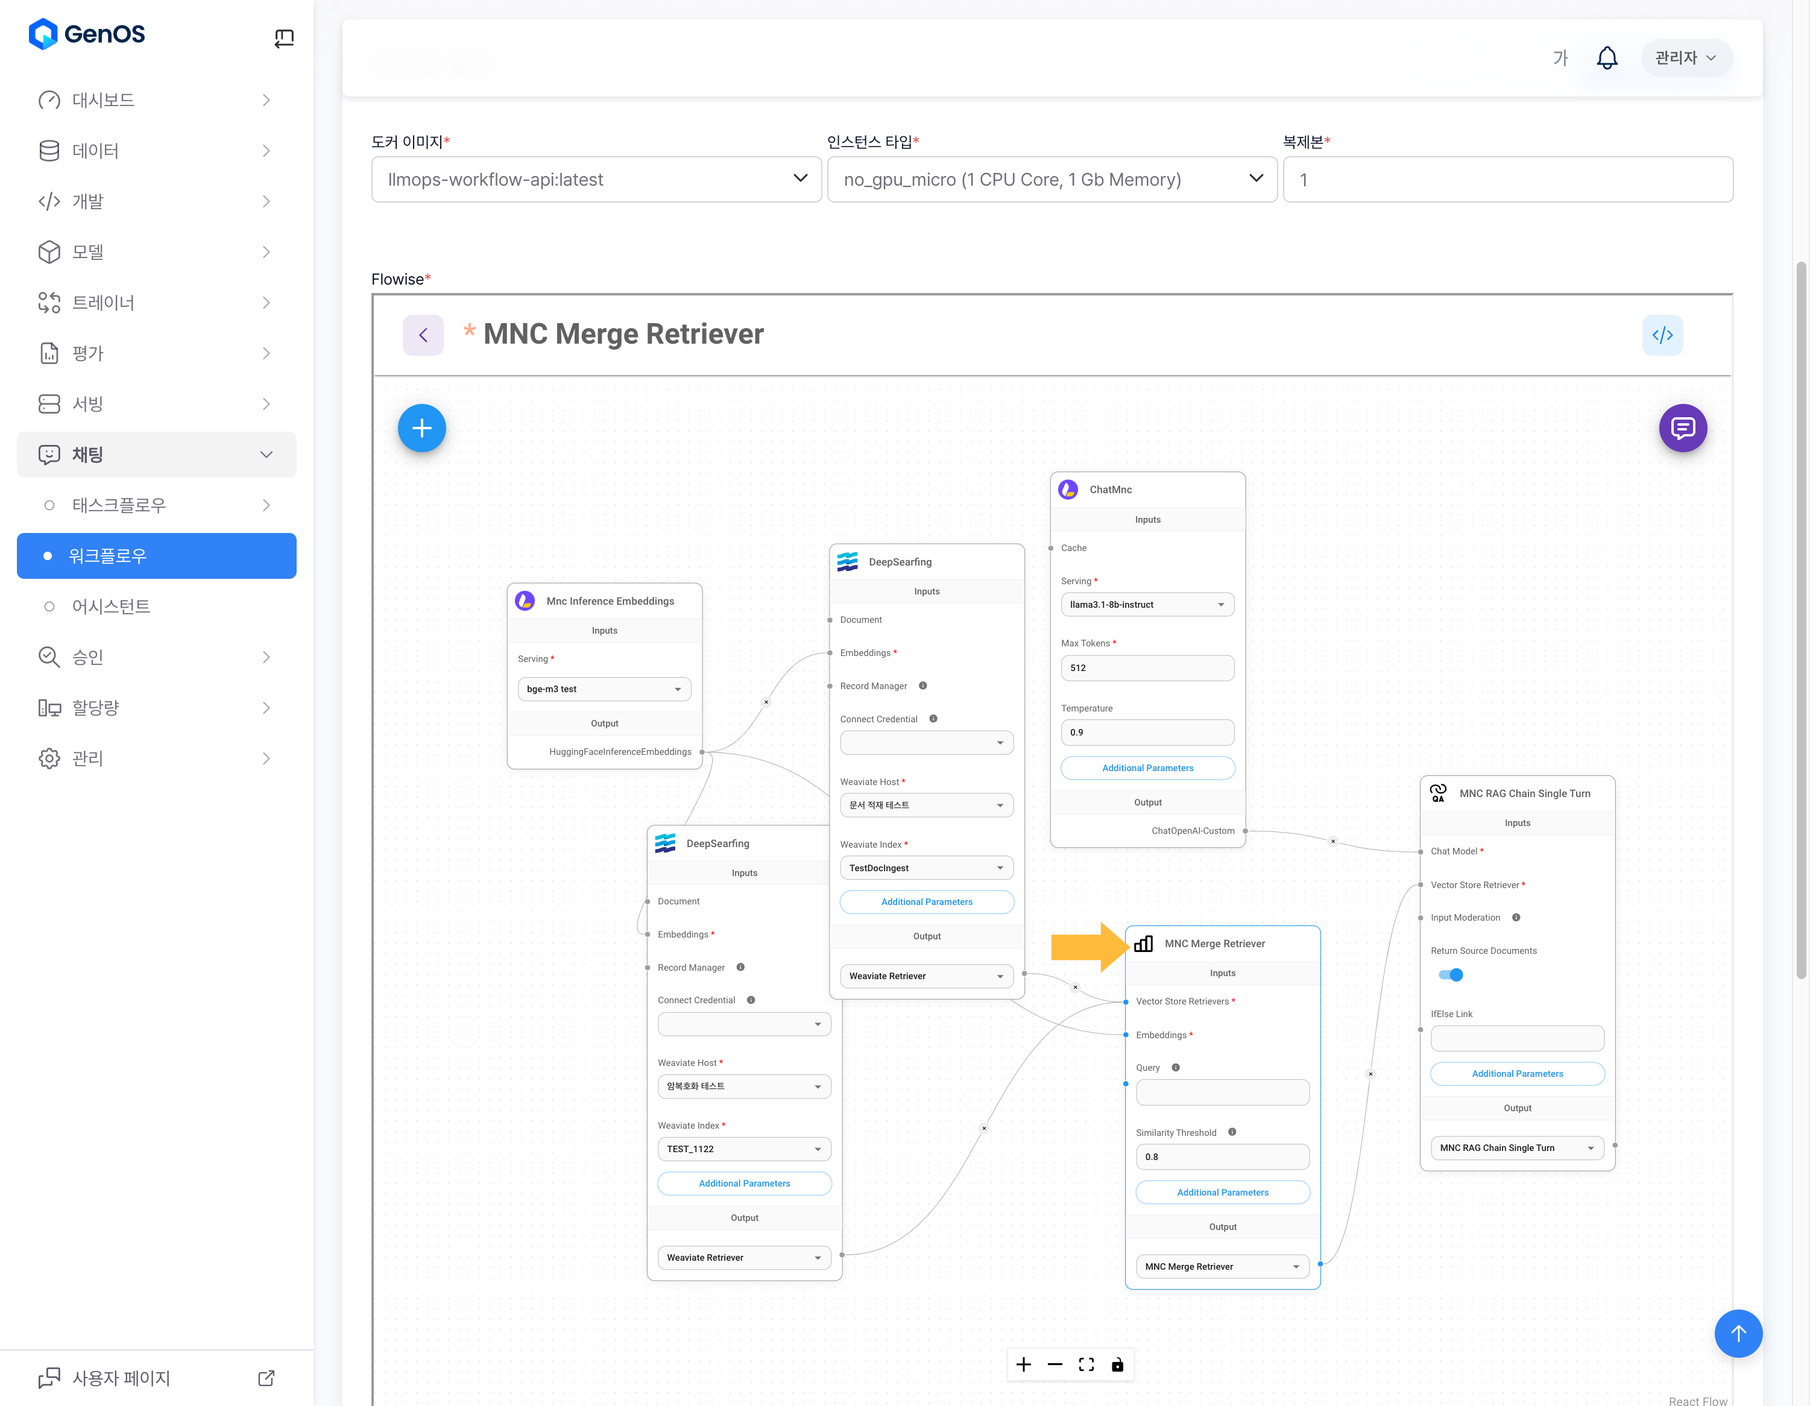Viewport: 1810px width, 1406px height.
Task: Click the blue add node plus button
Action: pos(422,428)
